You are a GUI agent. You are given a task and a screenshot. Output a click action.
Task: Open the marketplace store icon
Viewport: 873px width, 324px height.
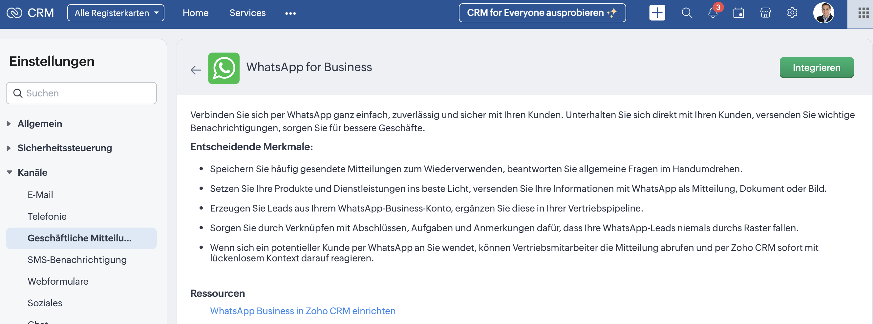[x=765, y=13]
